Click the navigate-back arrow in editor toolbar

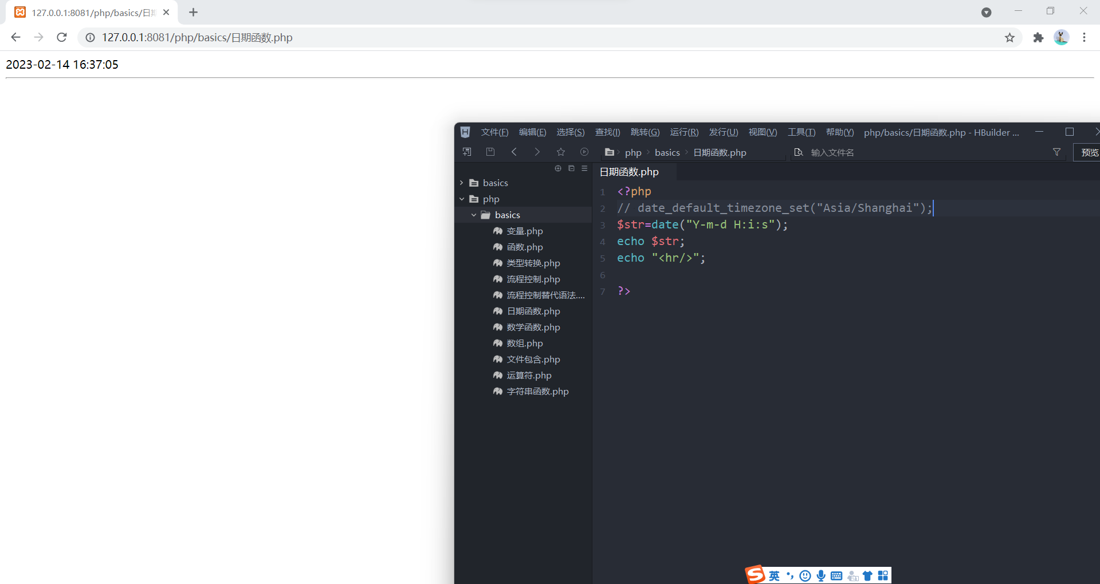[514, 152]
